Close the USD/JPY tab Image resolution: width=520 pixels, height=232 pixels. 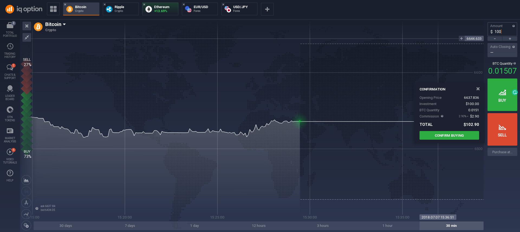tap(223, 5)
